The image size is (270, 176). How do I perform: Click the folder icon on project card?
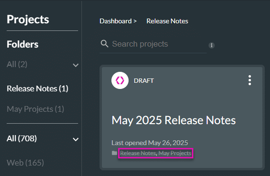pos(114,153)
